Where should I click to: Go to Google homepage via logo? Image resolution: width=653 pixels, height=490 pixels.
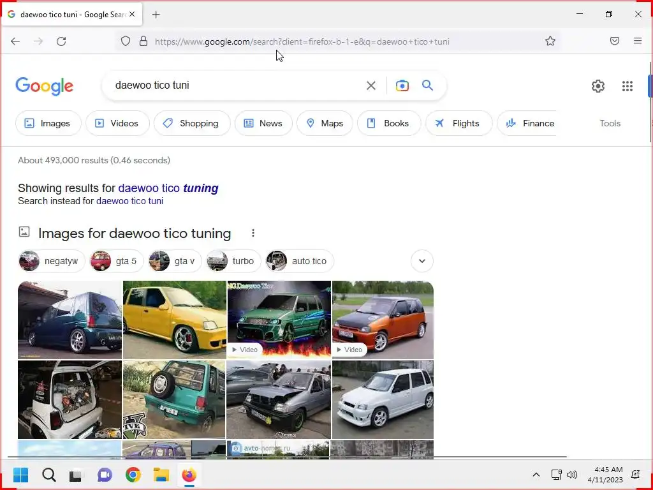(x=45, y=86)
